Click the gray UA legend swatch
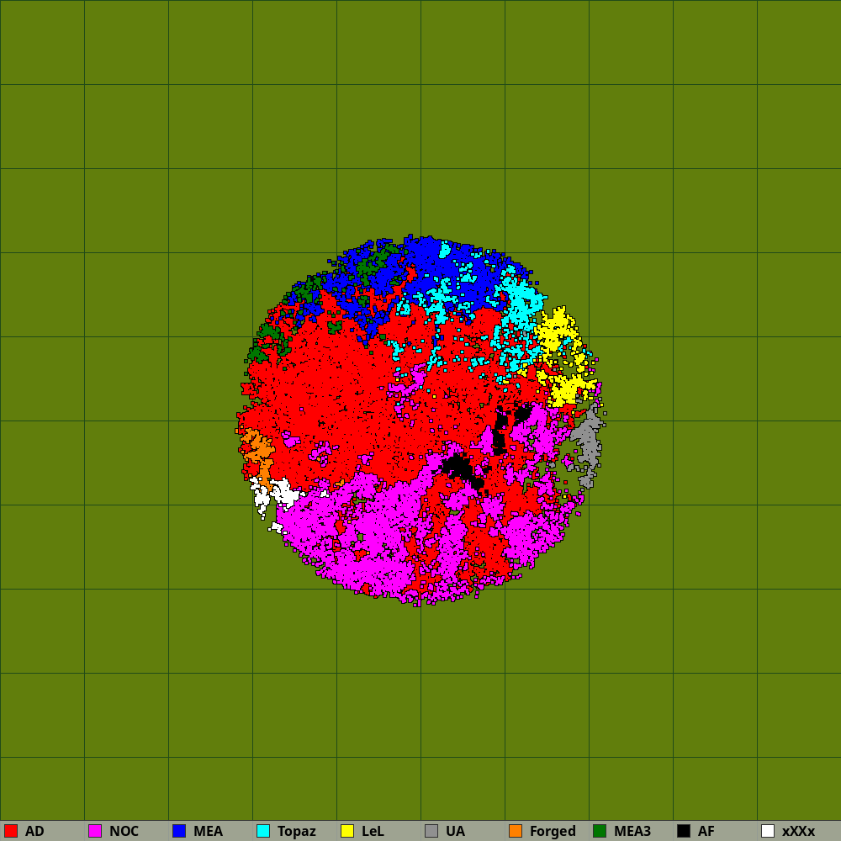This screenshot has width=841, height=841. [x=431, y=831]
